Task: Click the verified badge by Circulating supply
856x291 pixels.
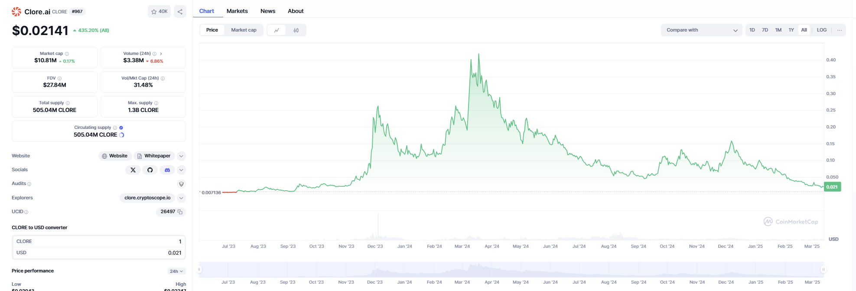Action: click(x=121, y=128)
